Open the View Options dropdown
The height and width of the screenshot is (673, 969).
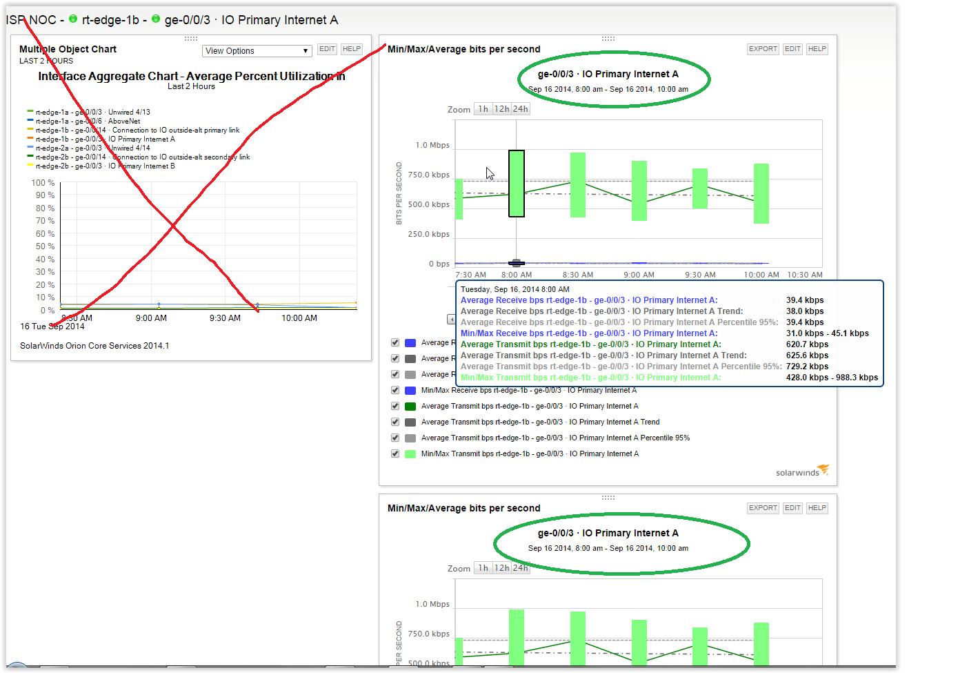(x=257, y=51)
